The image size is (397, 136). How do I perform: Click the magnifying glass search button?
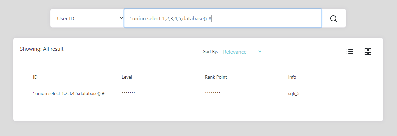tap(333, 18)
